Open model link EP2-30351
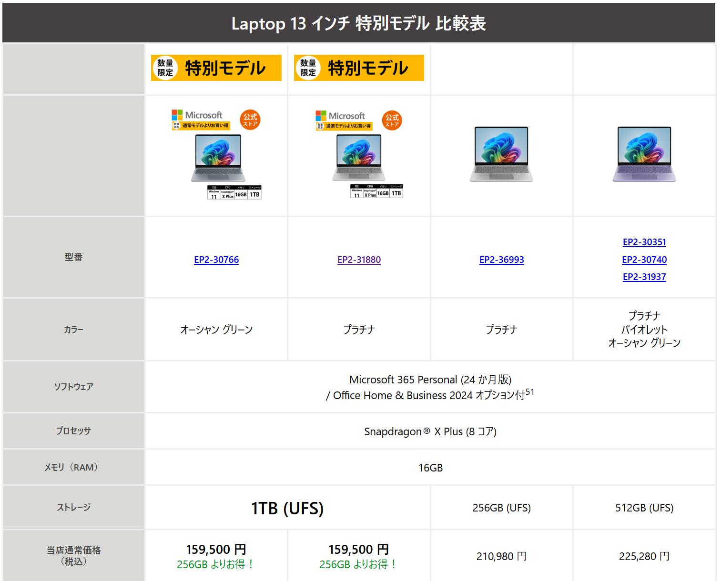Image resolution: width=721 pixels, height=581 pixels. 644,242
